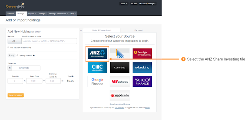Click the Sharesight logo
This screenshot has width=248, height=120.
point(15,6)
